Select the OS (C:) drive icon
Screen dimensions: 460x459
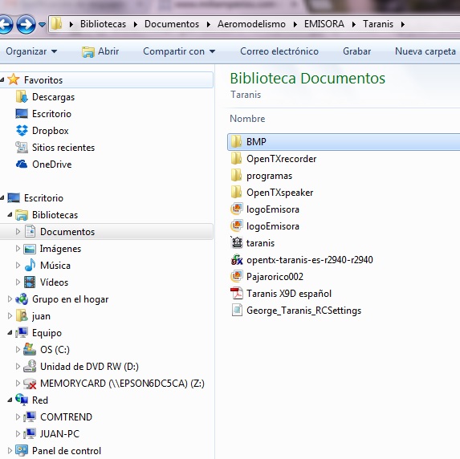[x=30, y=349]
